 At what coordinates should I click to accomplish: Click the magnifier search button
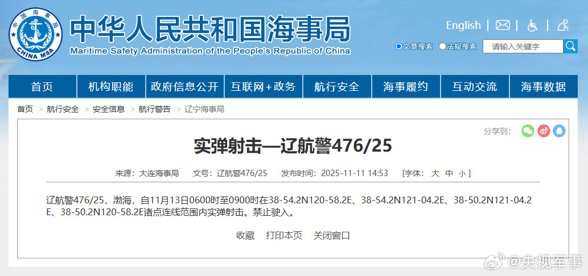570,47
